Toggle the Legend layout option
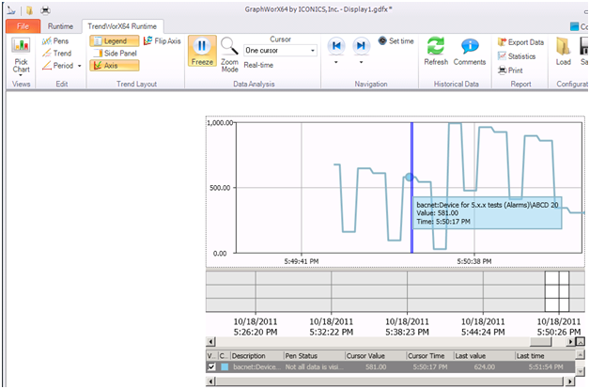 (x=115, y=41)
